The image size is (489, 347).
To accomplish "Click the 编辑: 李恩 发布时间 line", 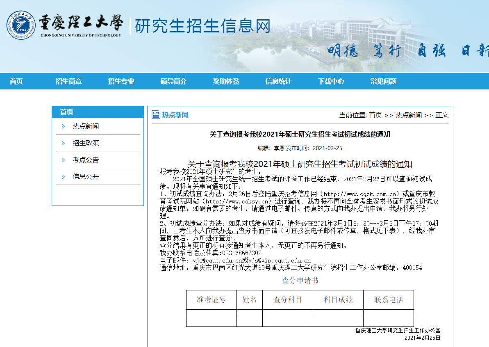I will [x=300, y=148].
